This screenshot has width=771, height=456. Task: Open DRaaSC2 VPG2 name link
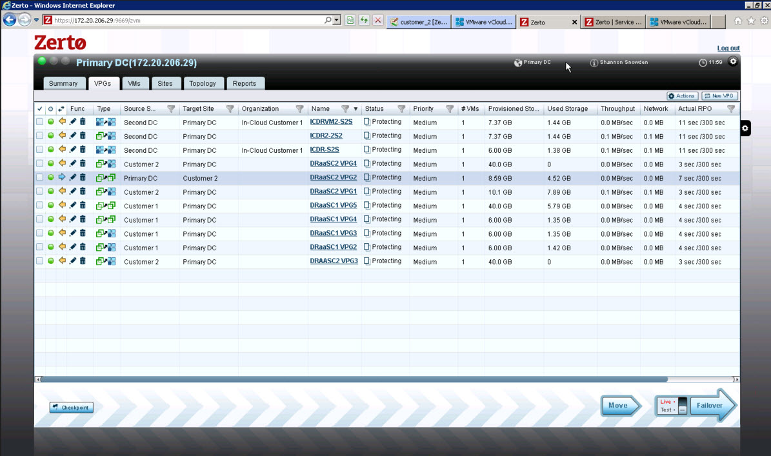[334, 177]
